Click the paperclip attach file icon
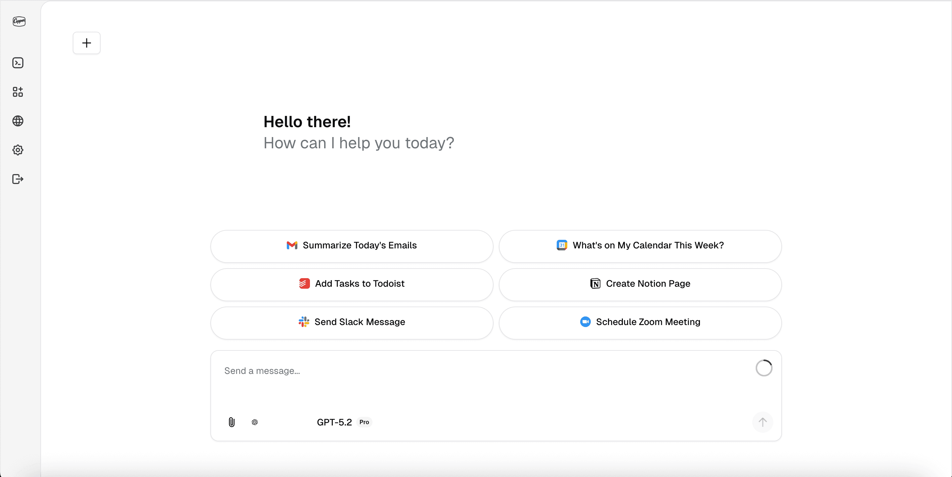The image size is (952, 477). 231,422
